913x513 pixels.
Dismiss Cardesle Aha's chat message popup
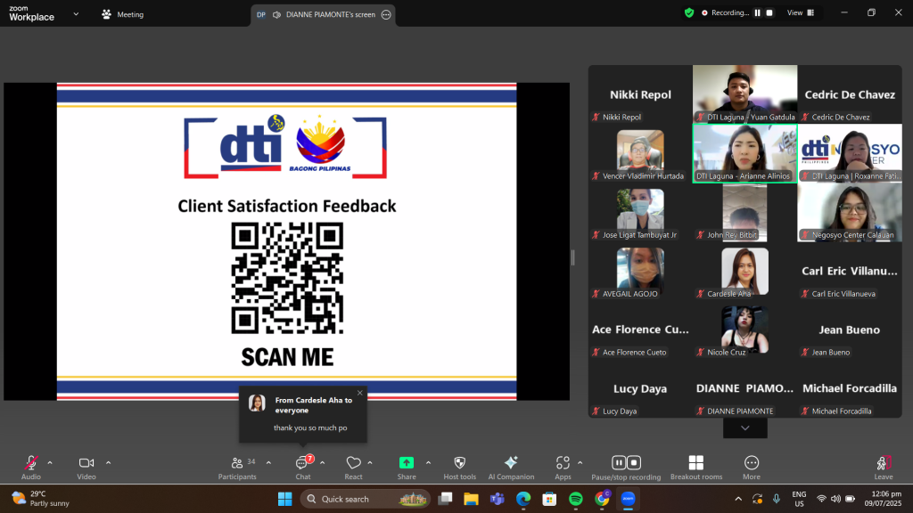tap(360, 392)
